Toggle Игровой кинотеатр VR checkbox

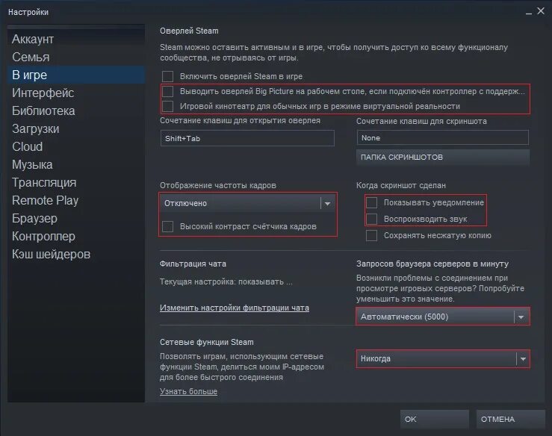pyautogui.click(x=167, y=106)
